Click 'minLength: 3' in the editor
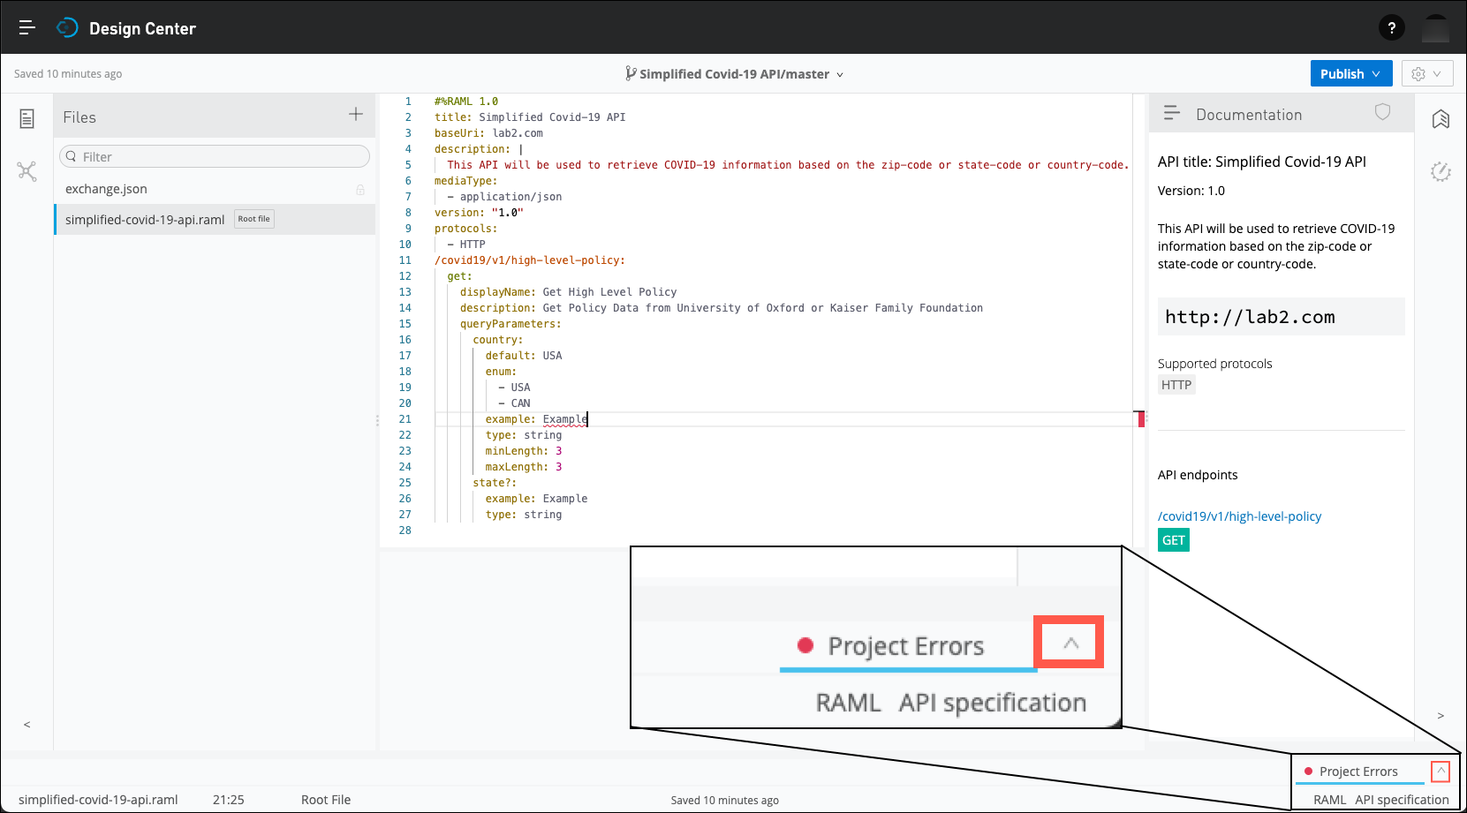The width and height of the screenshot is (1467, 813). tap(524, 451)
